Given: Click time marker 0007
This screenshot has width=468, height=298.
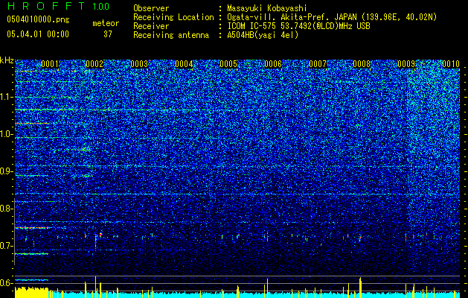Looking at the screenshot, I should pyautogui.click(x=318, y=64).
